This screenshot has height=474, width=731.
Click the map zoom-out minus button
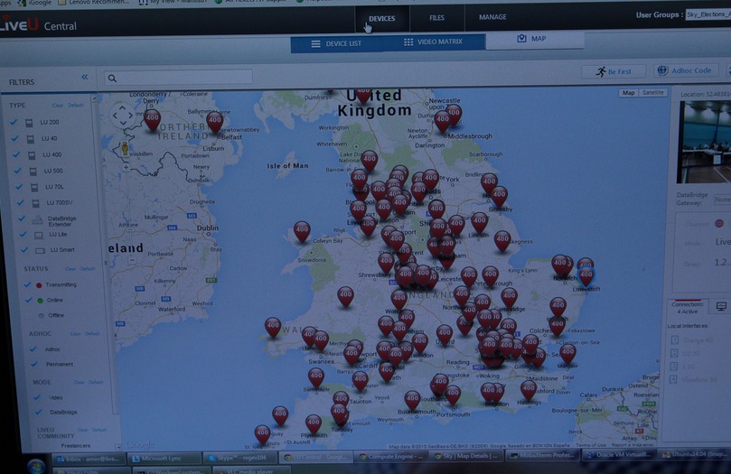[133, 261]
